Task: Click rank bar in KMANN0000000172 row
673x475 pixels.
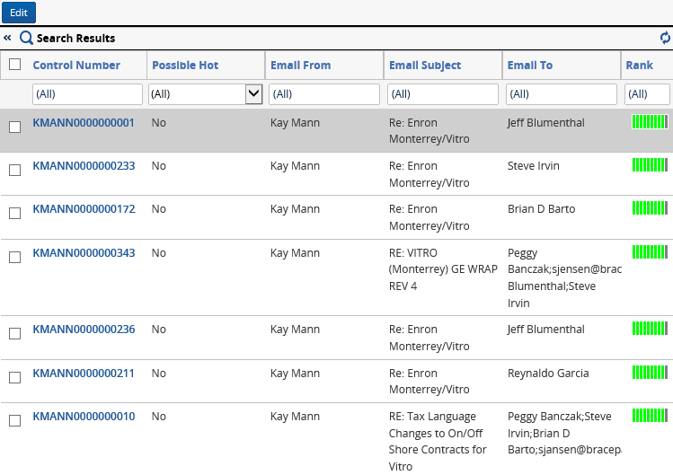Action: click(x=650, y=208)
